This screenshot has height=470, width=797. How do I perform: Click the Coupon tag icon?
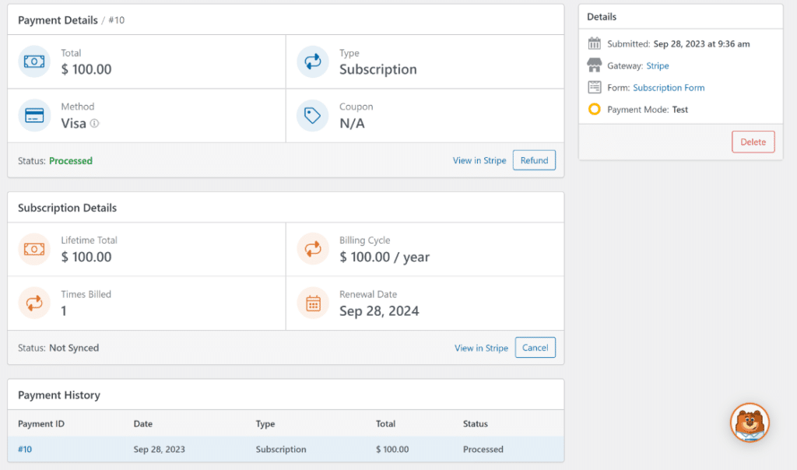311,115
